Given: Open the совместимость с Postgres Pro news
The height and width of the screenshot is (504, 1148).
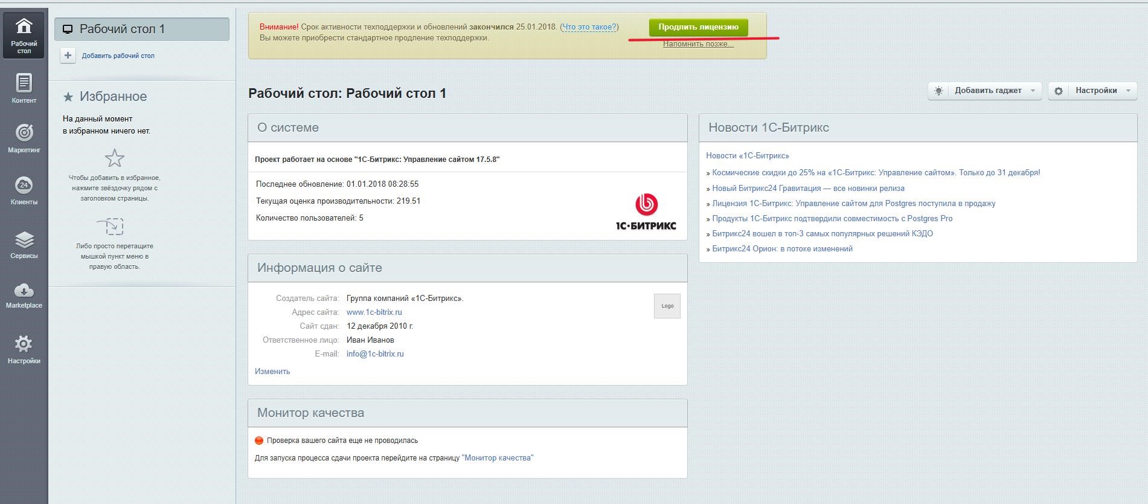Looking at the screenshot, I should [x=832, y=219].
